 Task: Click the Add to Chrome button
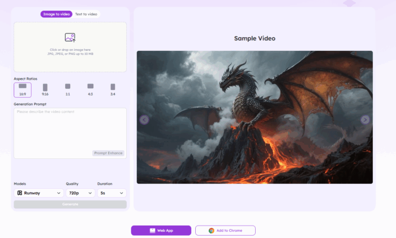225,231
